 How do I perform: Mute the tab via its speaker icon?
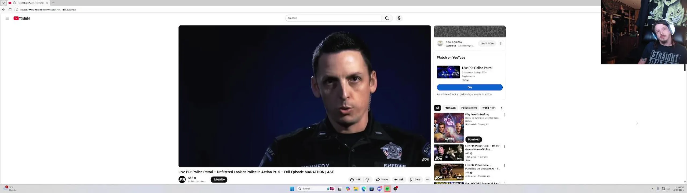coord(14,3)
